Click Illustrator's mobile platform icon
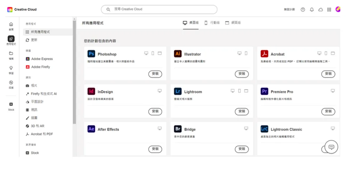 (x=246, y=53)
